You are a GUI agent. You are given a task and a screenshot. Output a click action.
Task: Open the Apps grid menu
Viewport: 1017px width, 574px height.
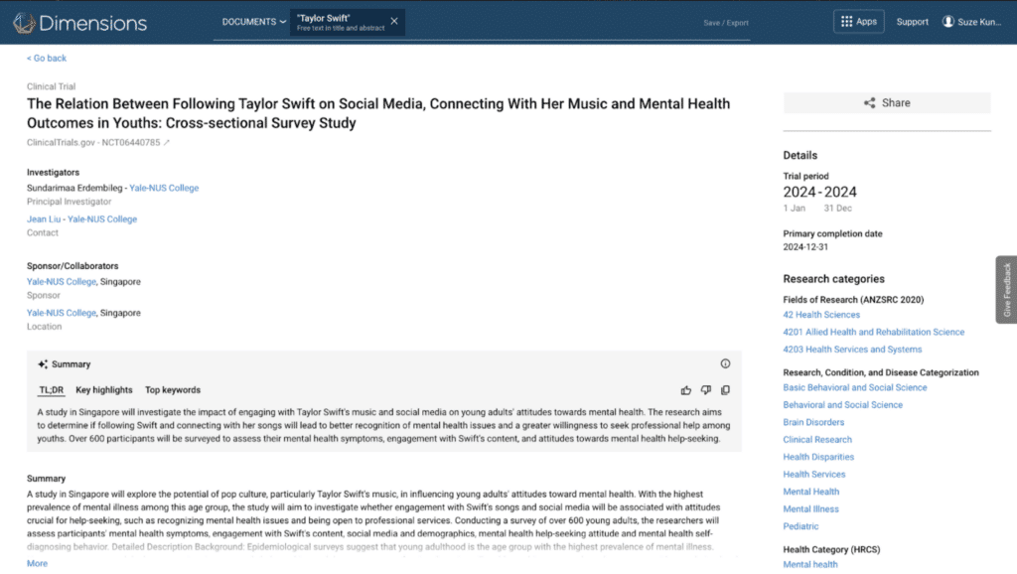(x=858, y=22)
